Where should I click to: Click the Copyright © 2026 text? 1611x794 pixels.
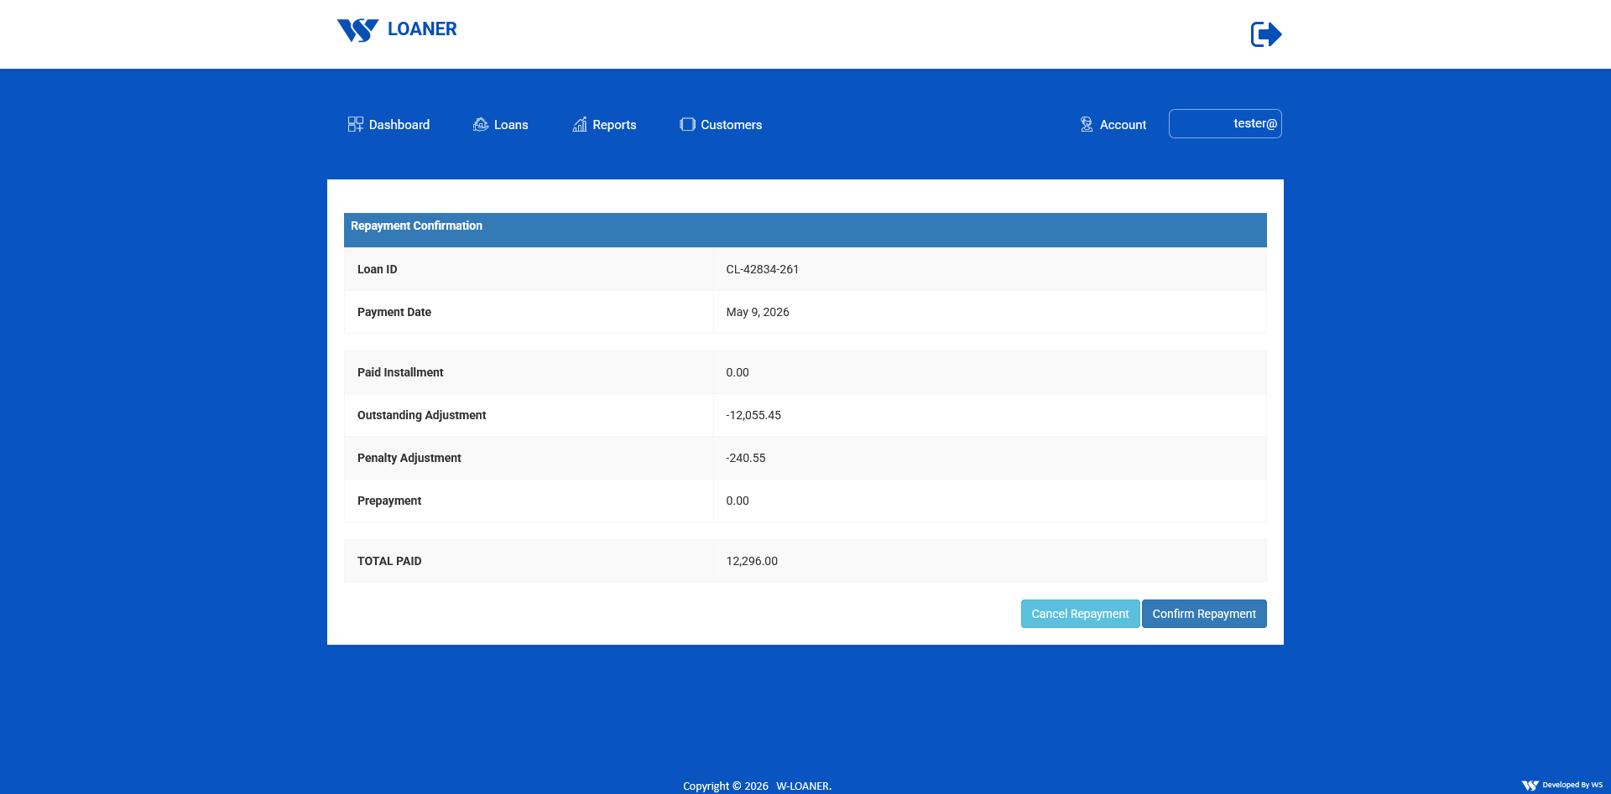726,786
